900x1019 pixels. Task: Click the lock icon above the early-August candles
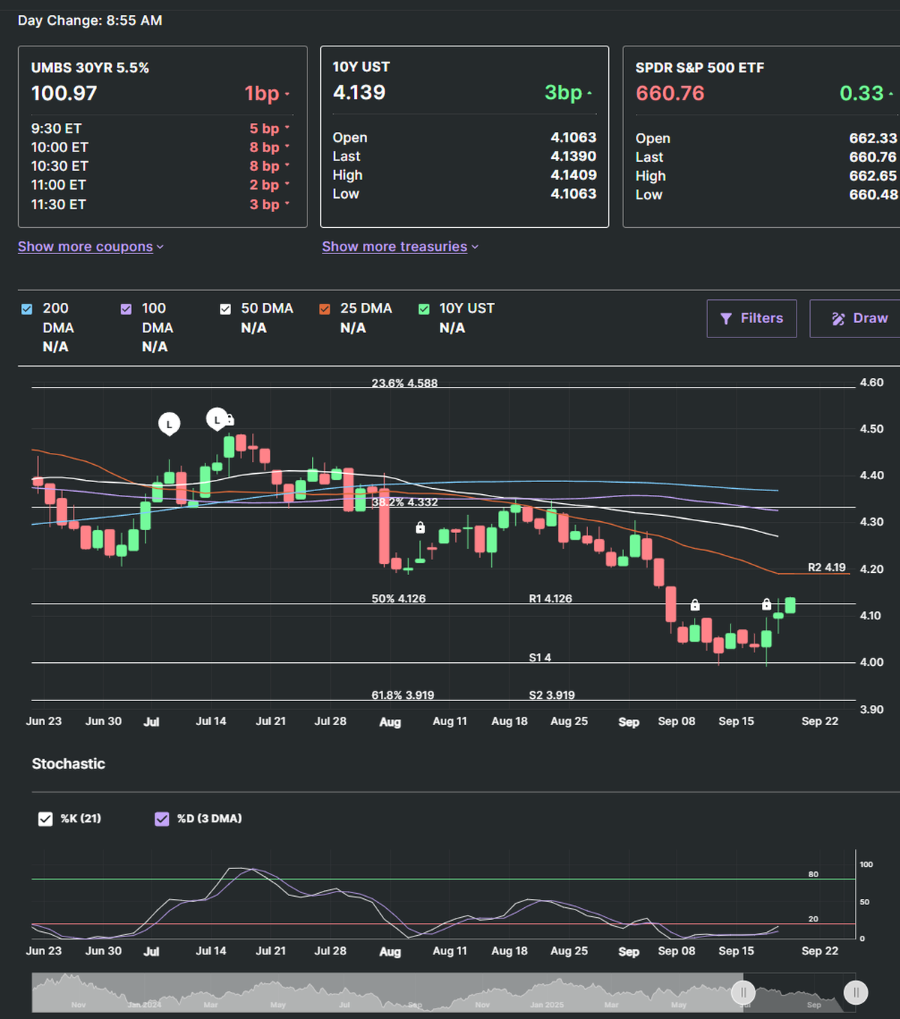coord(420,528)
